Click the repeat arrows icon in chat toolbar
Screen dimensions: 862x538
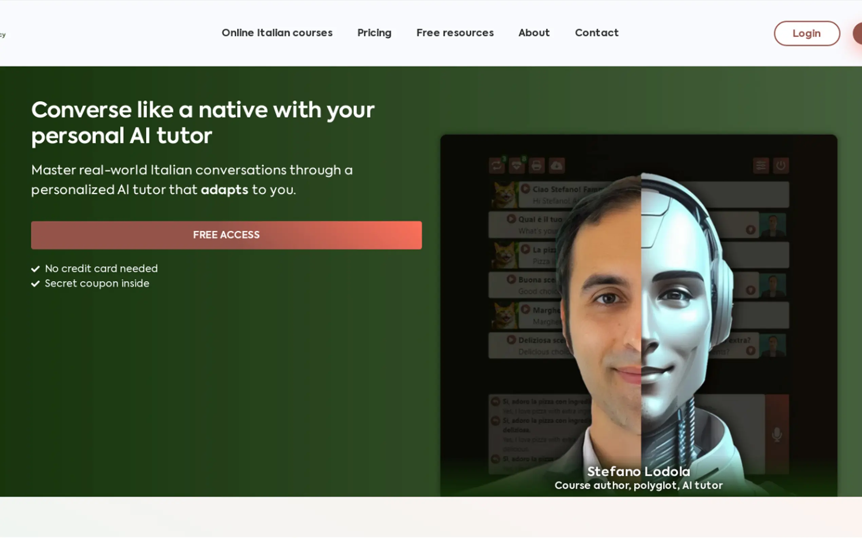pos(496,166)
